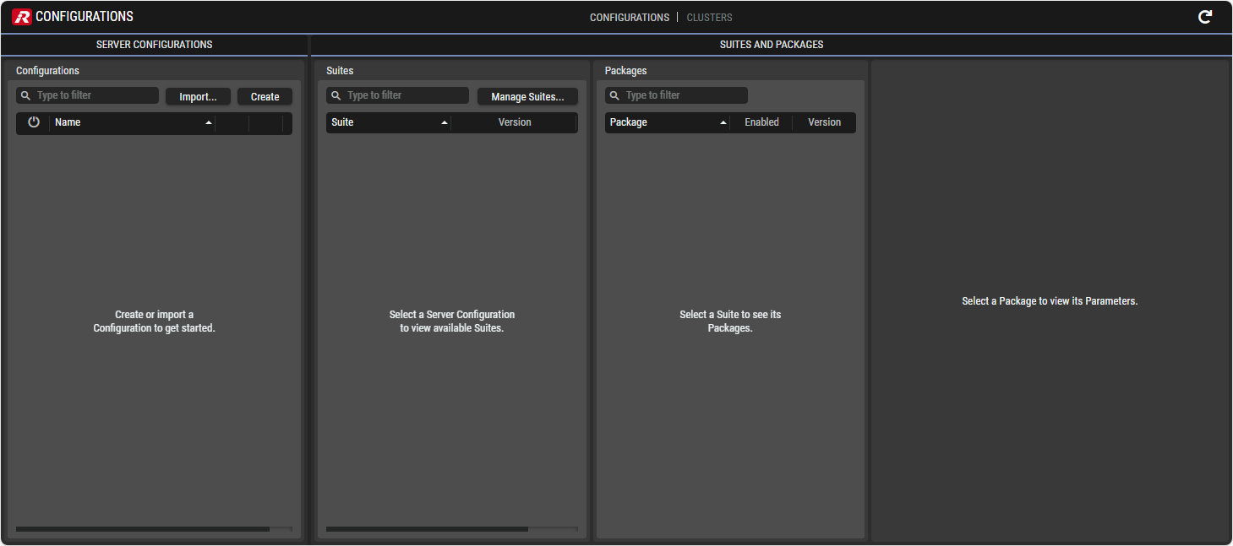Image resolution: width=1233 pixels, height=546 pixels.
Task: Click the refresh icon in the top bar
Action: point(1205,17)
